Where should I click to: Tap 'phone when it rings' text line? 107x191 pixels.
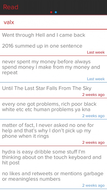tap(25, 136)
